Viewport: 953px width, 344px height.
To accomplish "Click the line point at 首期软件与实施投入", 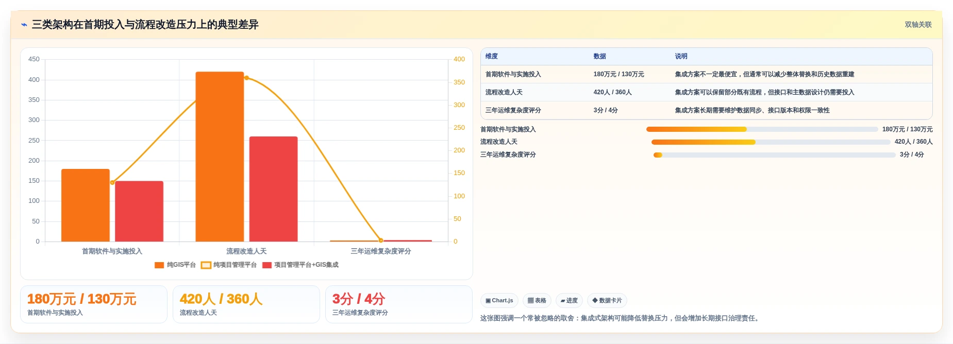I will (x=112, y=182).
